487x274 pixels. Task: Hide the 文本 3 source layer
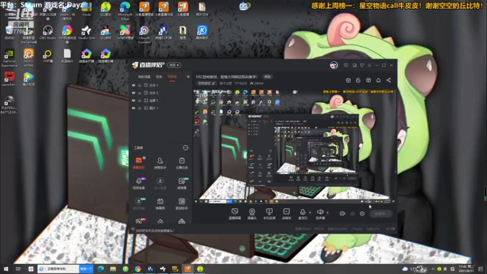tap(133, 93)
